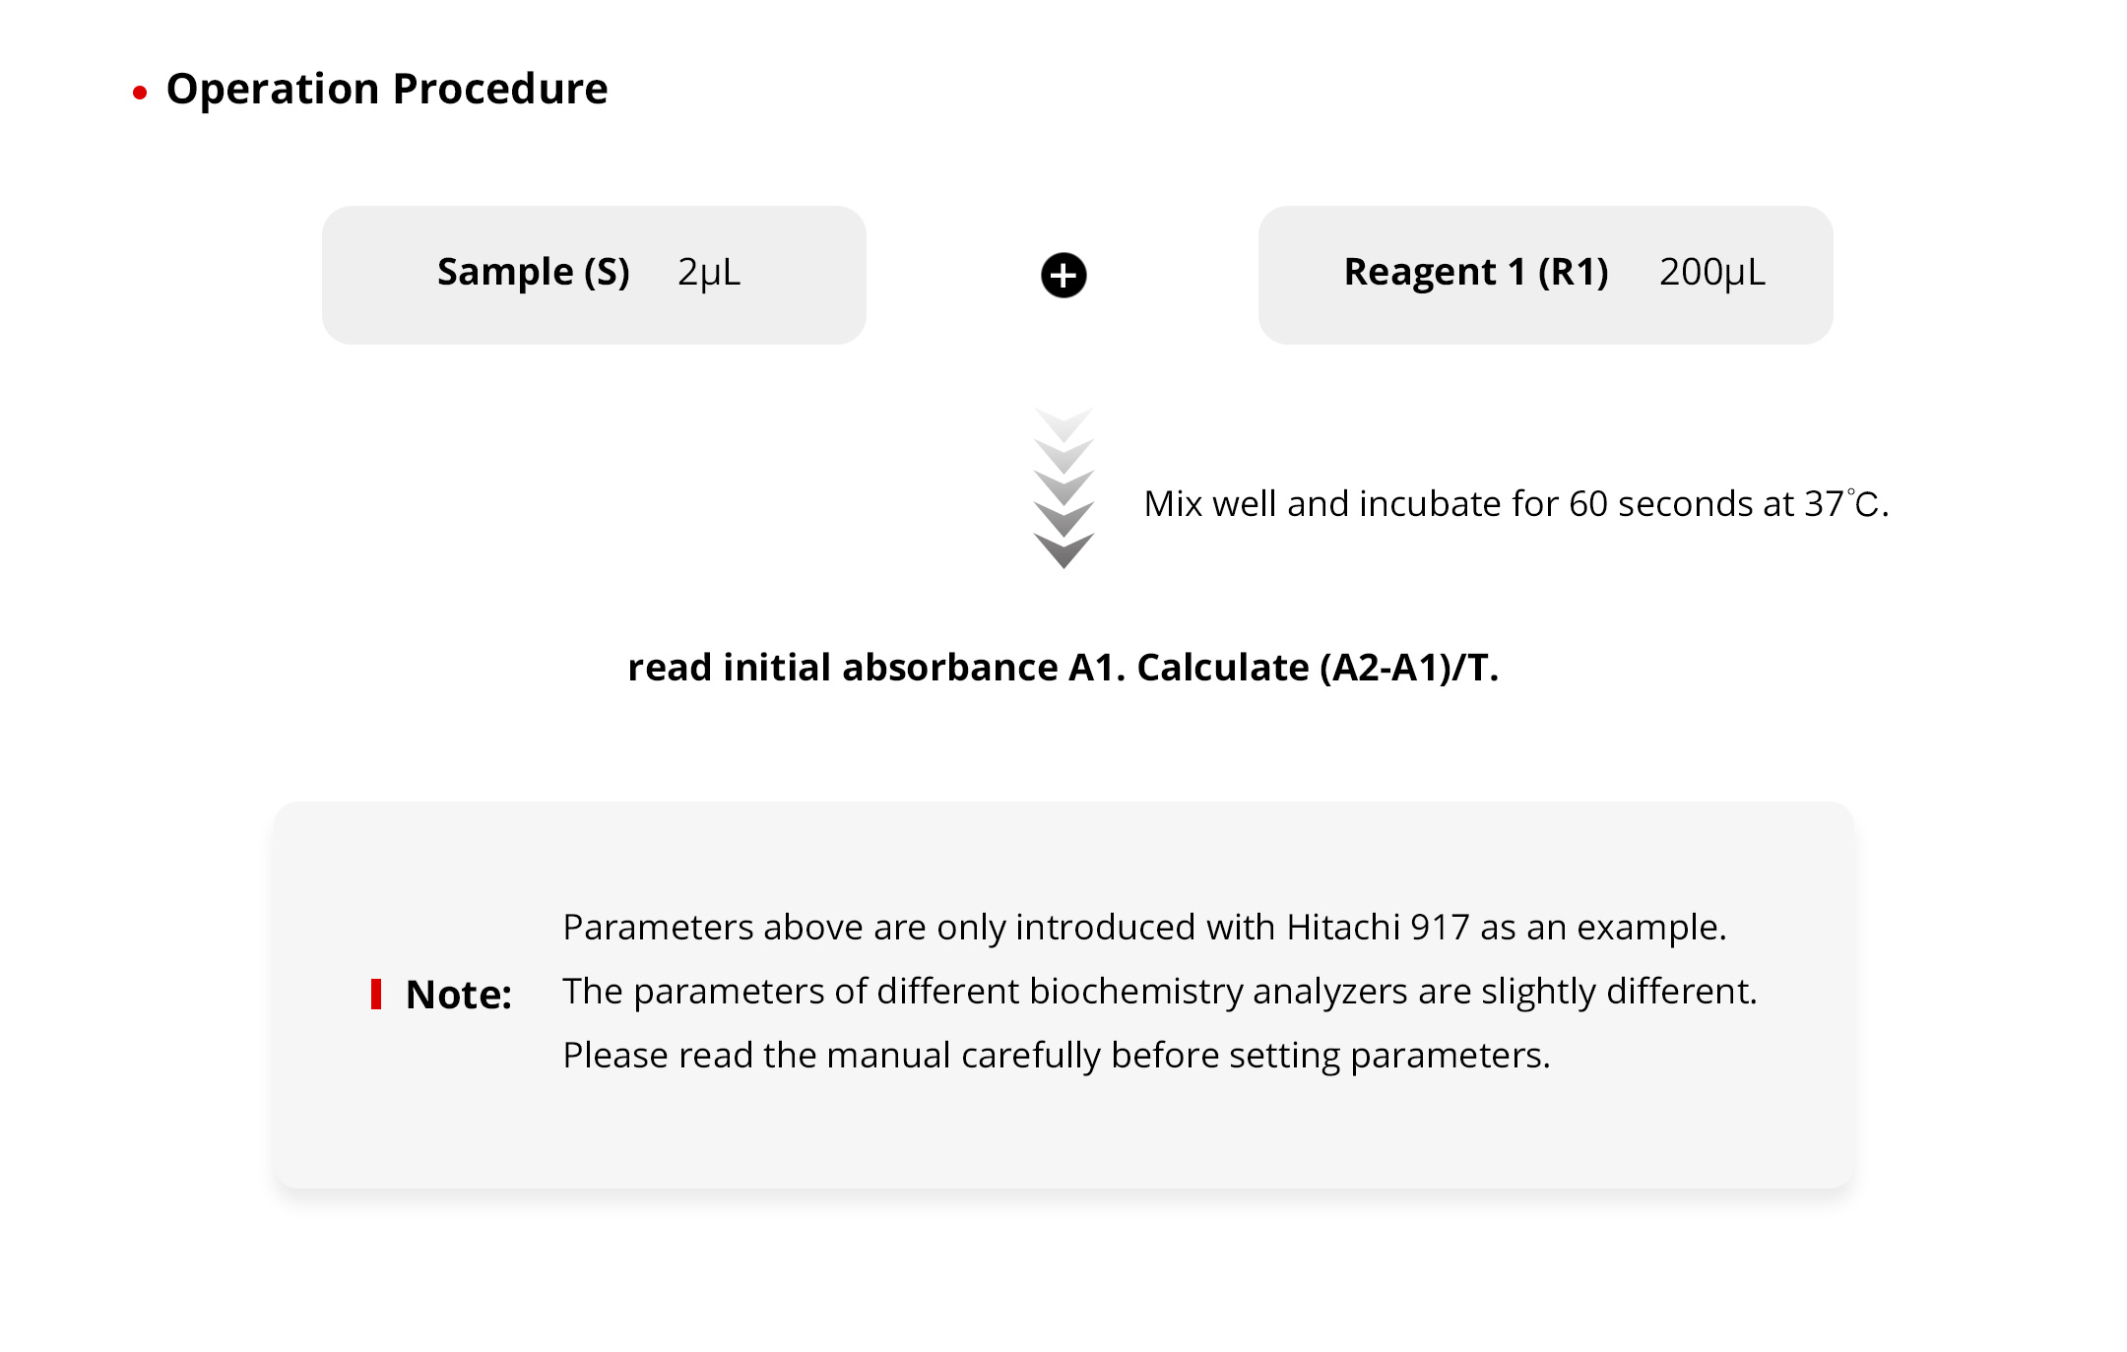Click the Reagent 1 (R1) label
The width and height of the screenshot is (2127, 1352).
click(x=1475, y=272)
